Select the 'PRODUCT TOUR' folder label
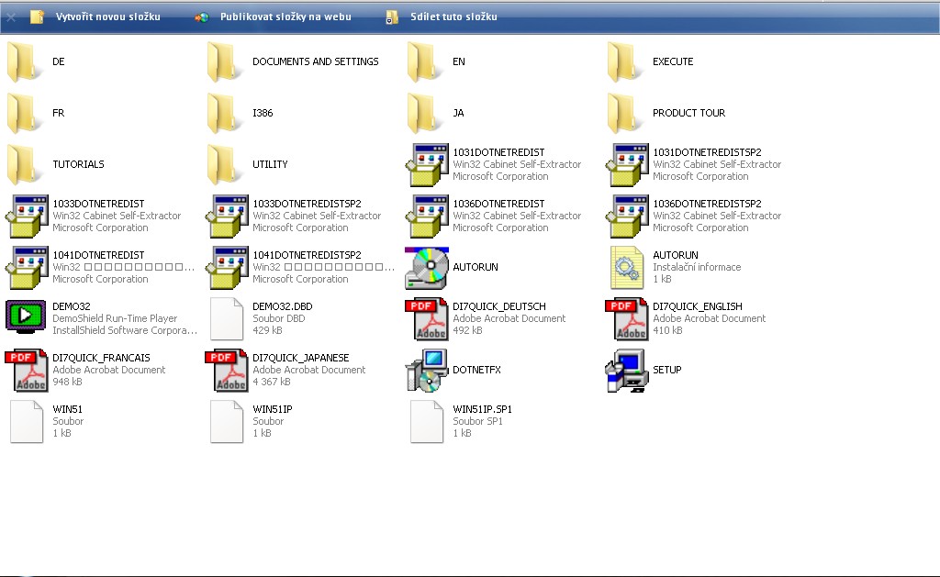940x577 pixels. pyautogui.click(x=688, y=113)
